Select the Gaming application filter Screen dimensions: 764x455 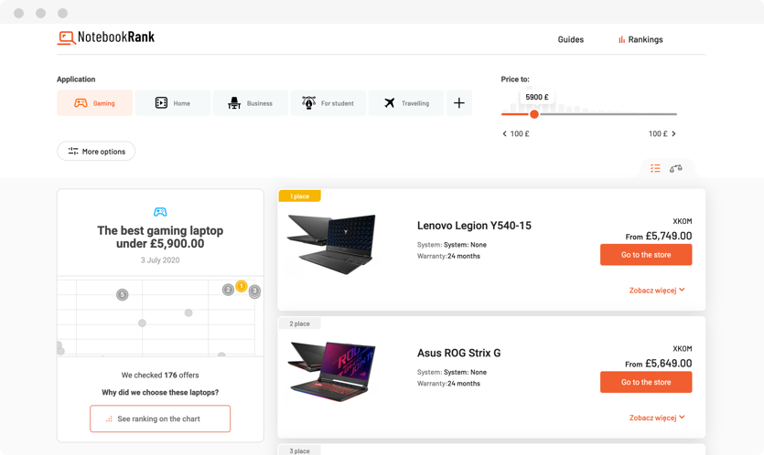(x=94, y=102)
